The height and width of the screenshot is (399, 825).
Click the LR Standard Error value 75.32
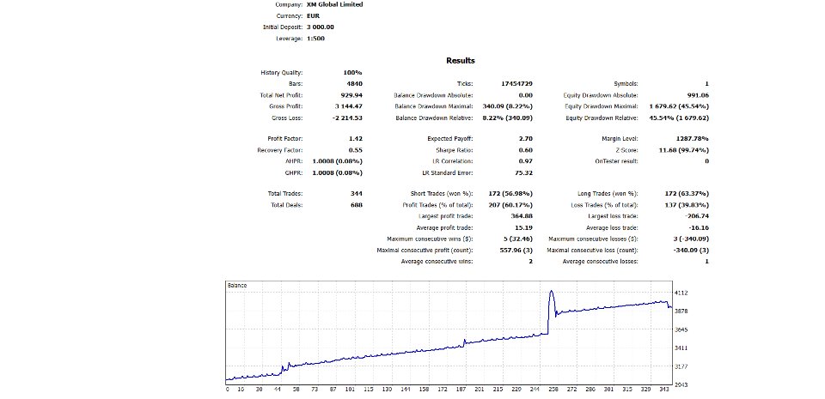[523, 173]
